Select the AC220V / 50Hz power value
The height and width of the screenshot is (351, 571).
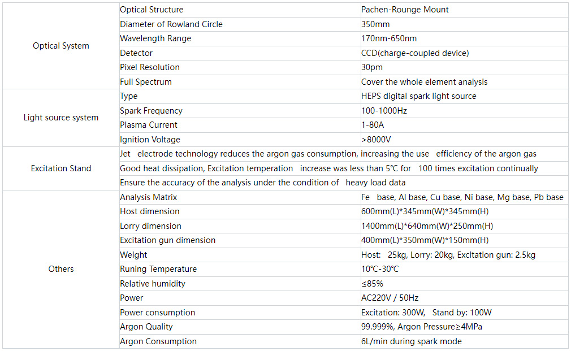390,298
